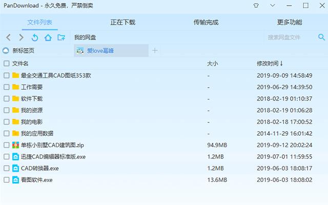Click folder icon for 我的电影
The image size is (328, 205).
pyautogui.click(x=15, y=122)
